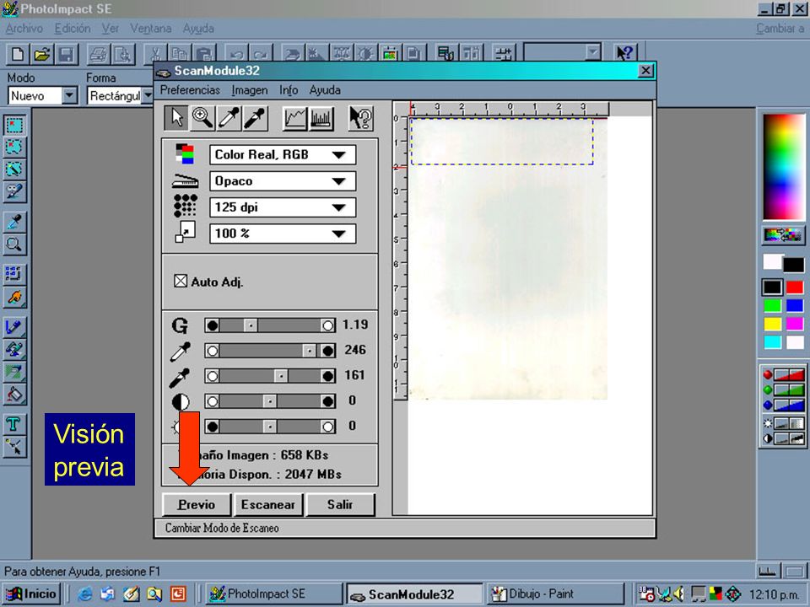Viewport: 810px width, 607px height.
Task: Click the Print Preview icon in PhotoImpact toolbar
Action: click(123, 54)
